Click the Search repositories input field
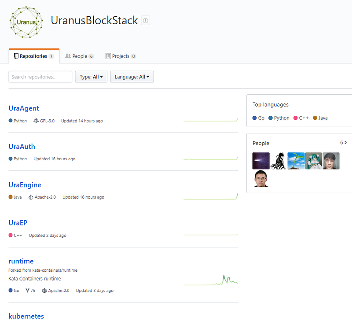The height and width of the screenshot is (321, 352). pyautogui.click(x=40, y=77)
